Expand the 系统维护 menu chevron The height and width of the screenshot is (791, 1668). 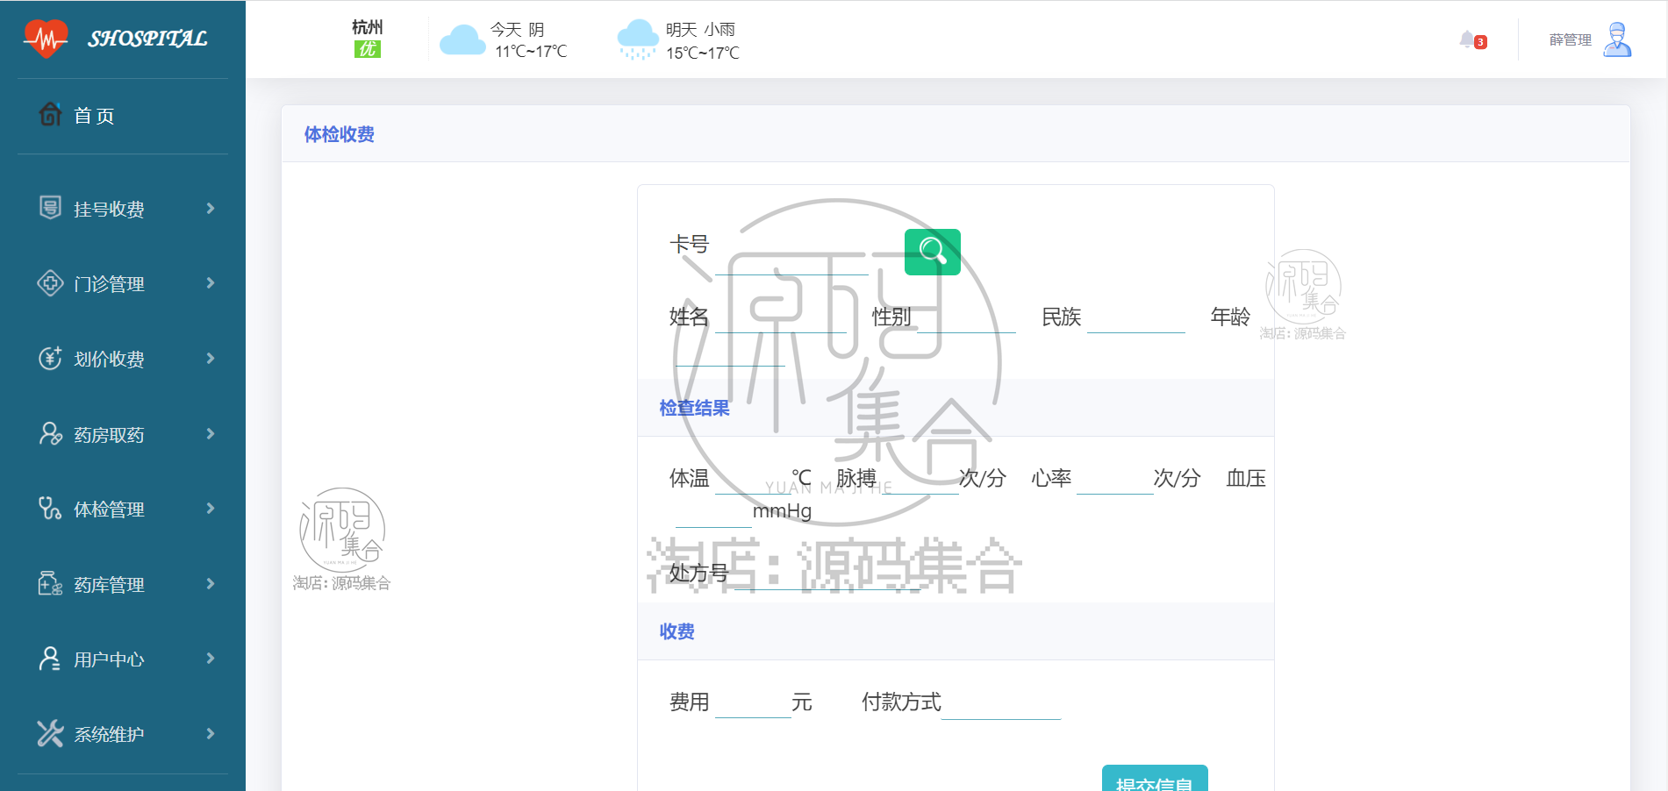[x=211, y=733]
